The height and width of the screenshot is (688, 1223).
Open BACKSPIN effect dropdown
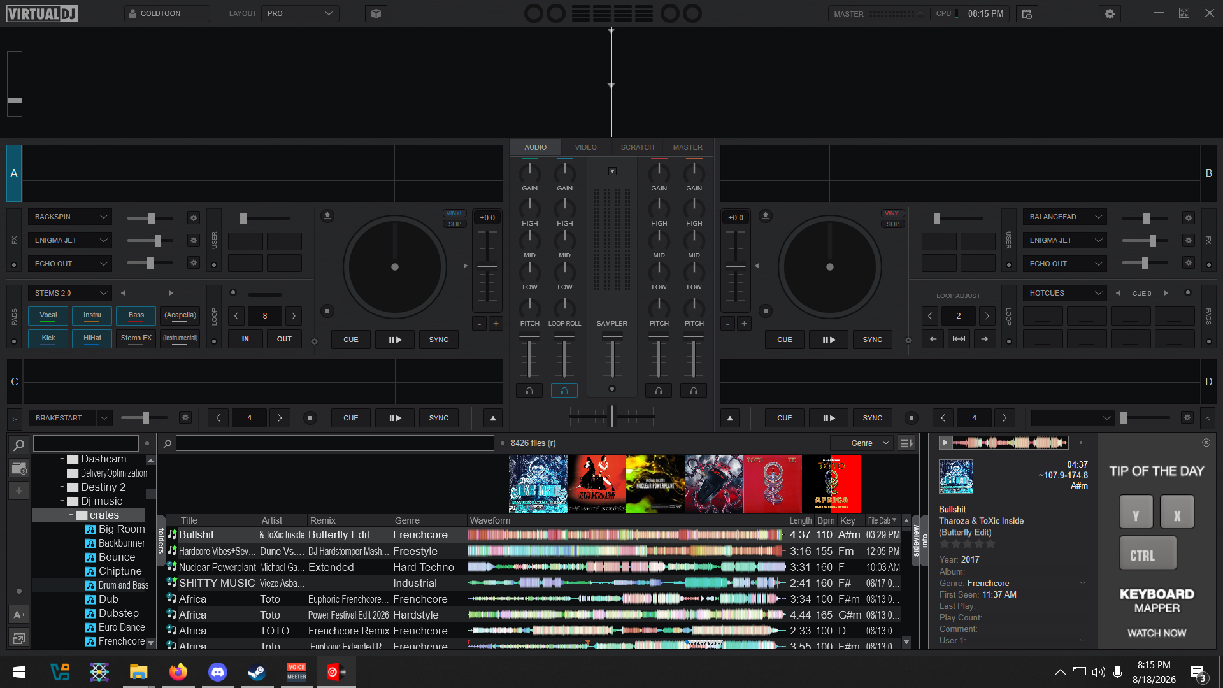pos(103,217)
